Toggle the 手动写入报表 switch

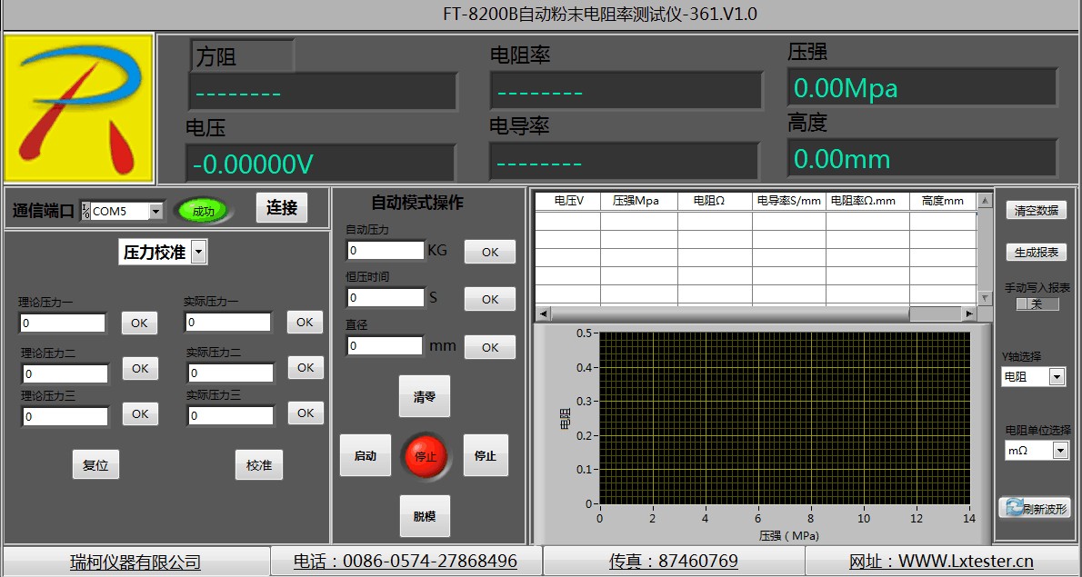tap(1037, 304)
